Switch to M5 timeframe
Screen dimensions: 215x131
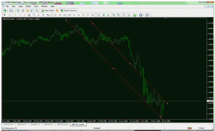60,15
